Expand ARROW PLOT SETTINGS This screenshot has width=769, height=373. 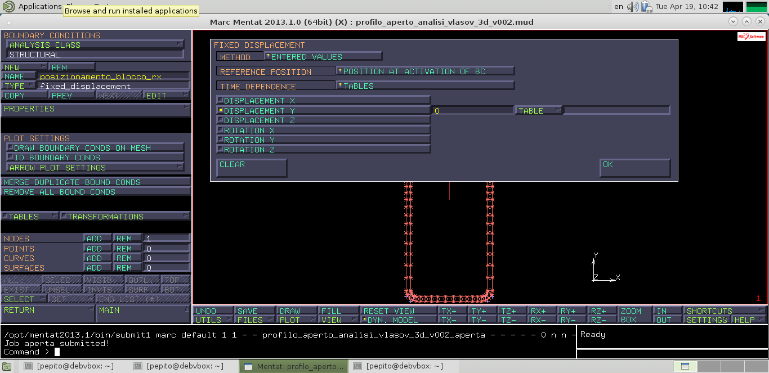coord(95,168)
